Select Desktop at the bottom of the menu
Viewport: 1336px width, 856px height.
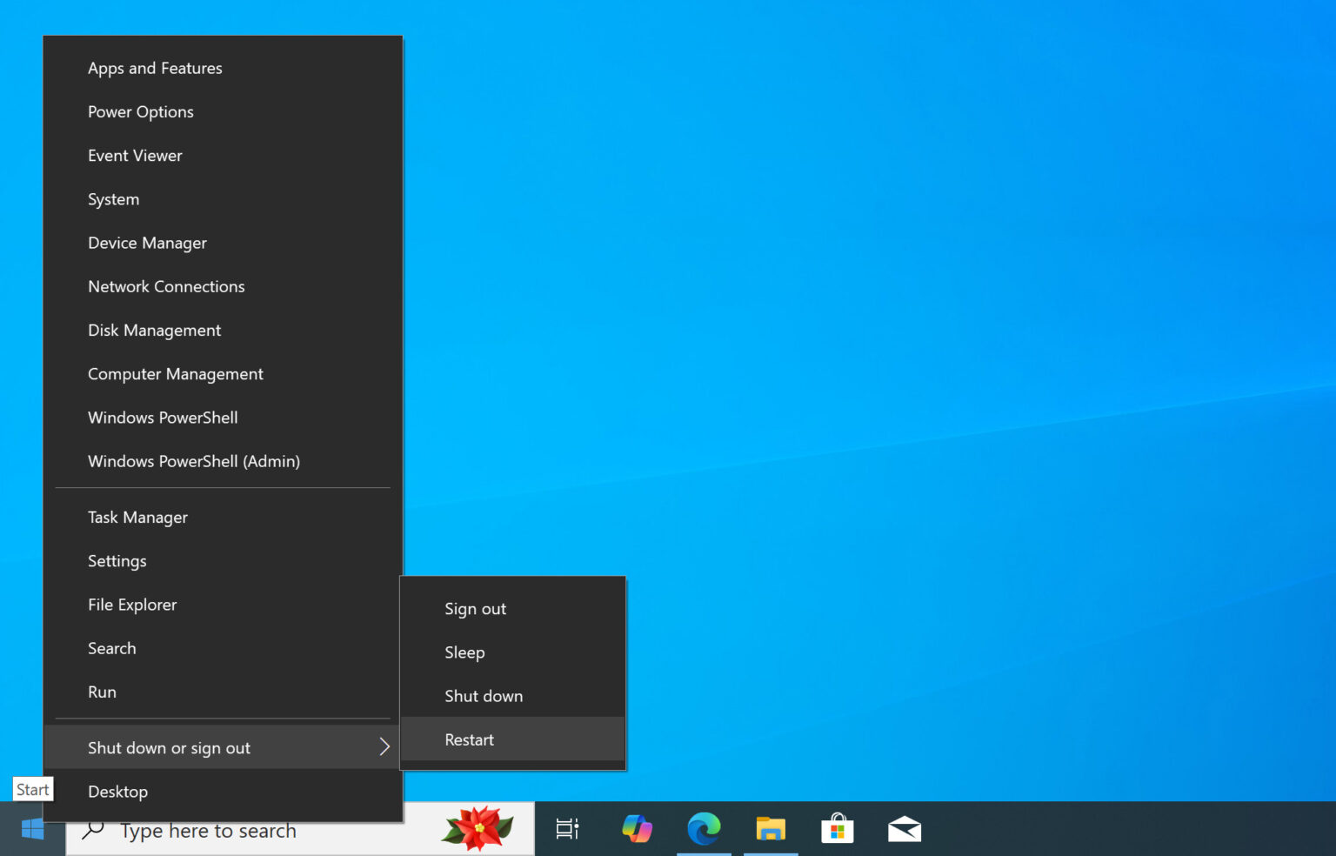117,791
